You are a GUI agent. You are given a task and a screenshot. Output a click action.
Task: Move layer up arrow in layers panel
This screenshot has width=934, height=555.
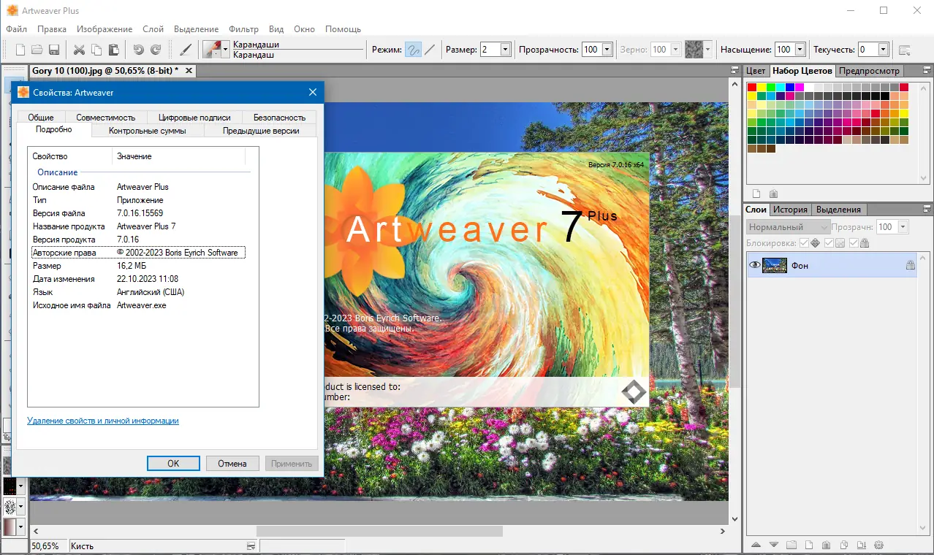point(756,545)
